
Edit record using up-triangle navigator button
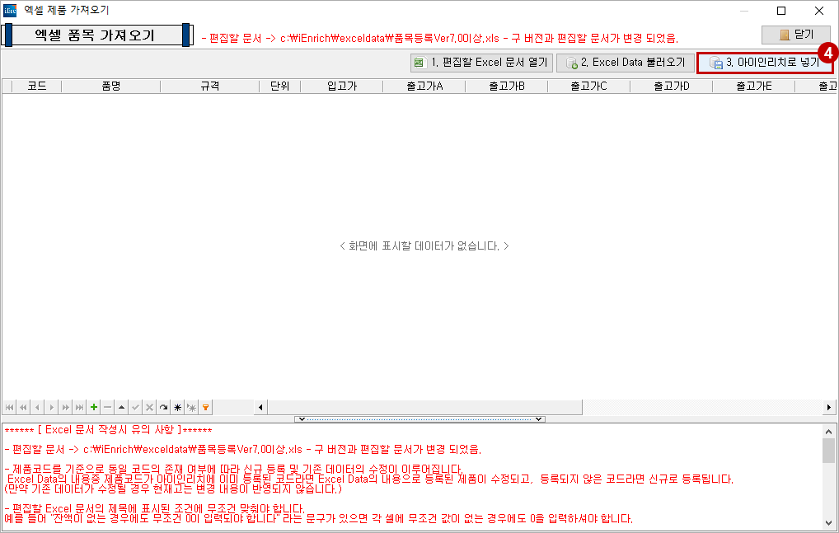click(121, 407)
